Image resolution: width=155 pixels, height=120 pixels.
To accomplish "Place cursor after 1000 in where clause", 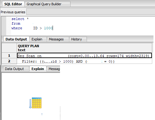I will click(53, 28).
